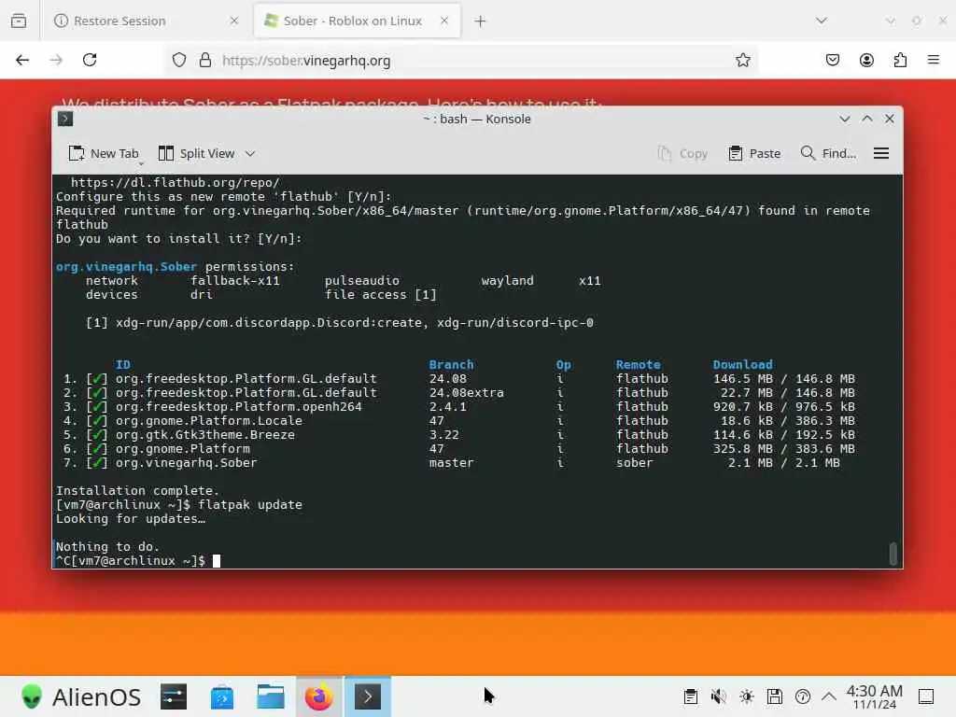Click Split View in Konsole
The height and width of the screenshot is (717, 956).
[196, 154]
